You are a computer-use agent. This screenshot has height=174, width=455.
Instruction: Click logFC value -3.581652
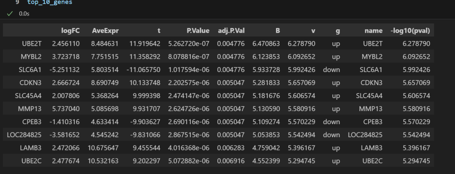(65, 135)
